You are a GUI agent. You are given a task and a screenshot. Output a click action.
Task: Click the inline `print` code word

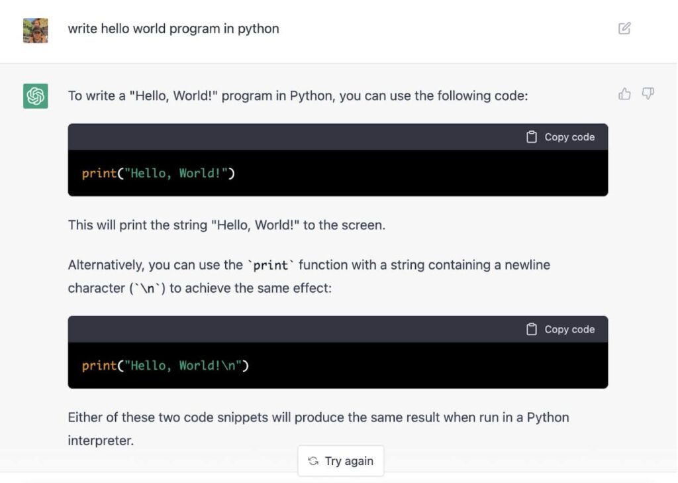pyautogui.click(x=271, y=266)
